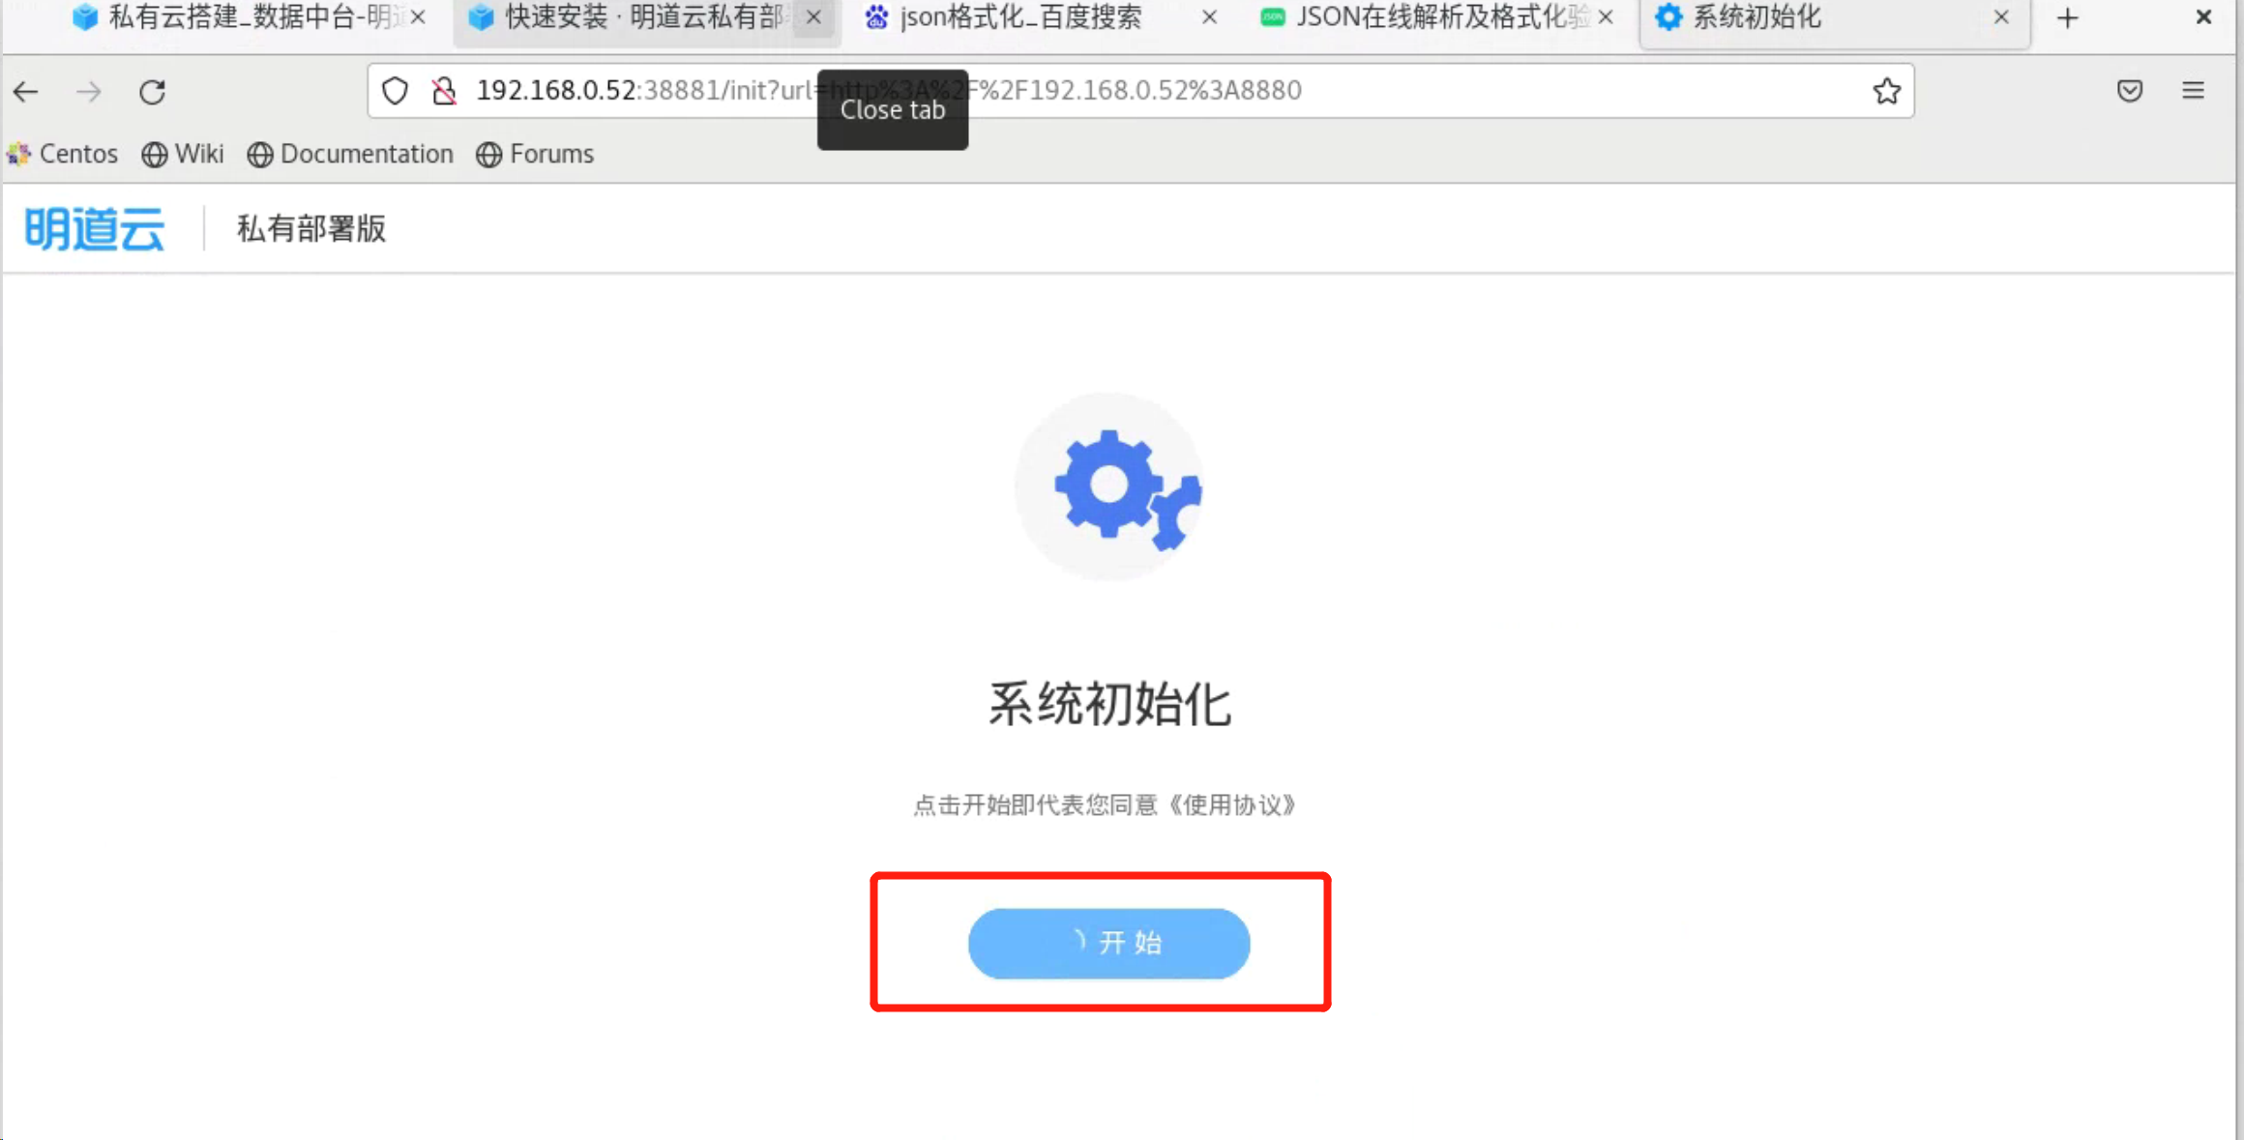Open the Firefox hamburger menu
2244x1140 pixels.
click(2193, 91)
